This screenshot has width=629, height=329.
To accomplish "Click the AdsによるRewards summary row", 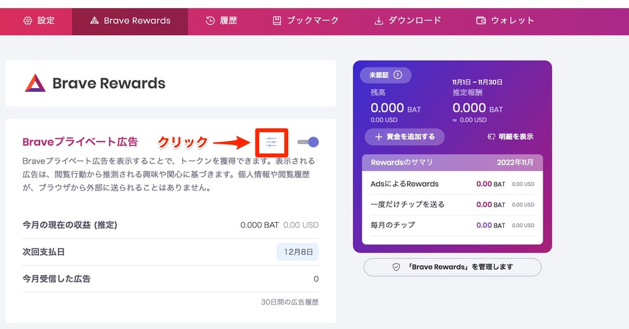I will point(452,184).
